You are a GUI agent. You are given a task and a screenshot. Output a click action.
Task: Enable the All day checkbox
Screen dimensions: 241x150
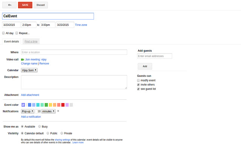tap(4, 33)
